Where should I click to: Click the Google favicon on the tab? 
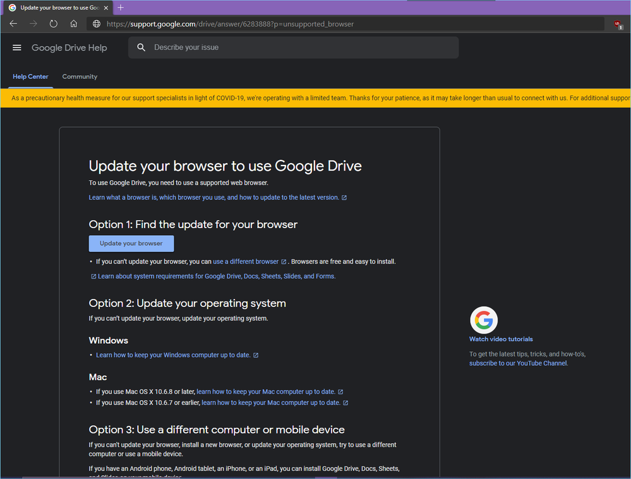click(13, 8)
